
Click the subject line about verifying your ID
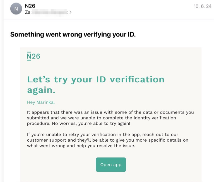[73, 35]
